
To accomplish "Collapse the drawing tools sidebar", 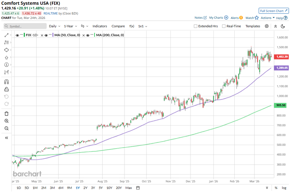I will pyautogui.click(x=6, y=138).
